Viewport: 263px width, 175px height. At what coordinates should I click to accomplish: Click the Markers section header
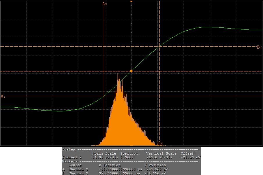[x=70, y=161]
